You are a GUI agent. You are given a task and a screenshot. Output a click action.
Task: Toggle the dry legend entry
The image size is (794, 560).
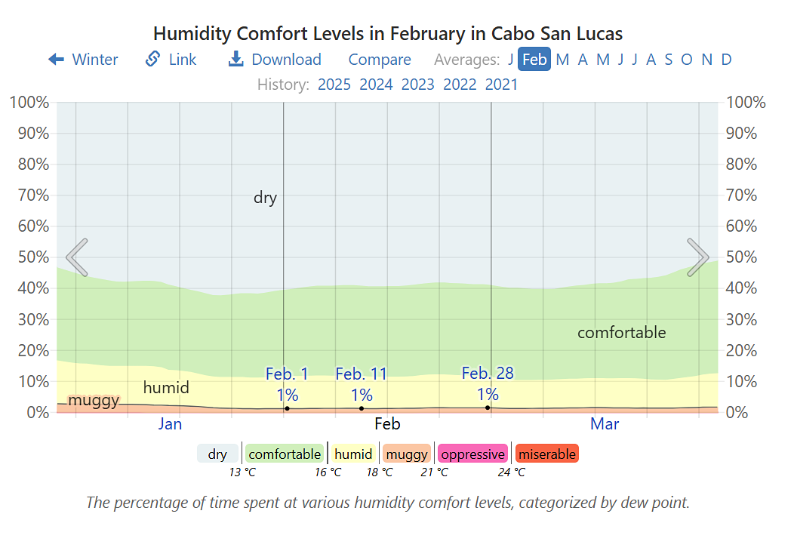pos(218,454)
